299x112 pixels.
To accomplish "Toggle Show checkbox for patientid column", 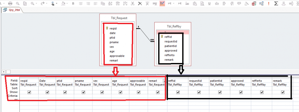I will click(x=220, y=92).
